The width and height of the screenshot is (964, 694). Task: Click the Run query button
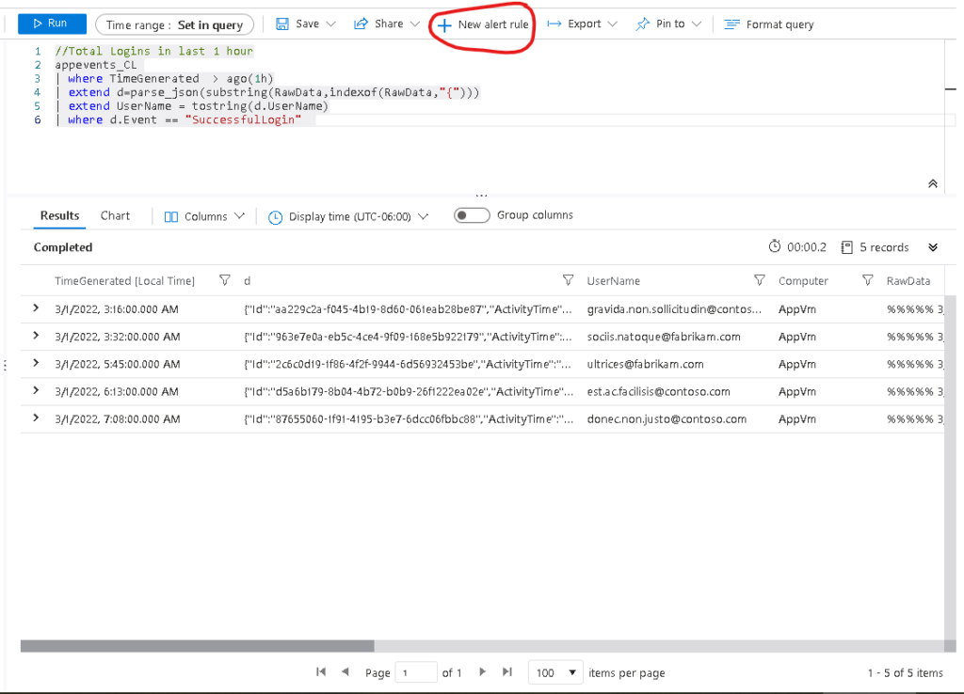52,24
